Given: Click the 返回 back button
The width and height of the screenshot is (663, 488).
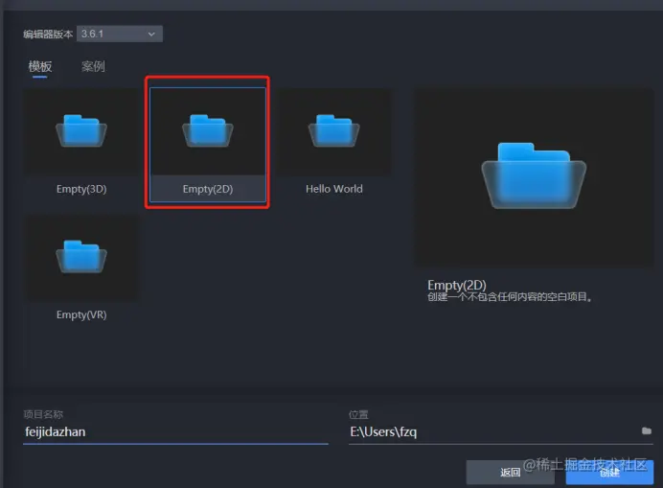Looking at the screenshot, I should (510, 473).
